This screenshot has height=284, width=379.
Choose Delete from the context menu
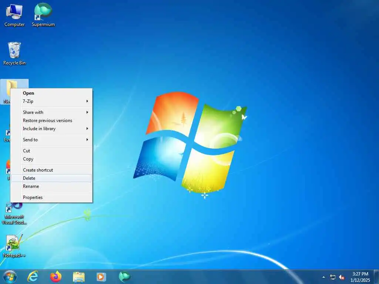pos(51,178)
